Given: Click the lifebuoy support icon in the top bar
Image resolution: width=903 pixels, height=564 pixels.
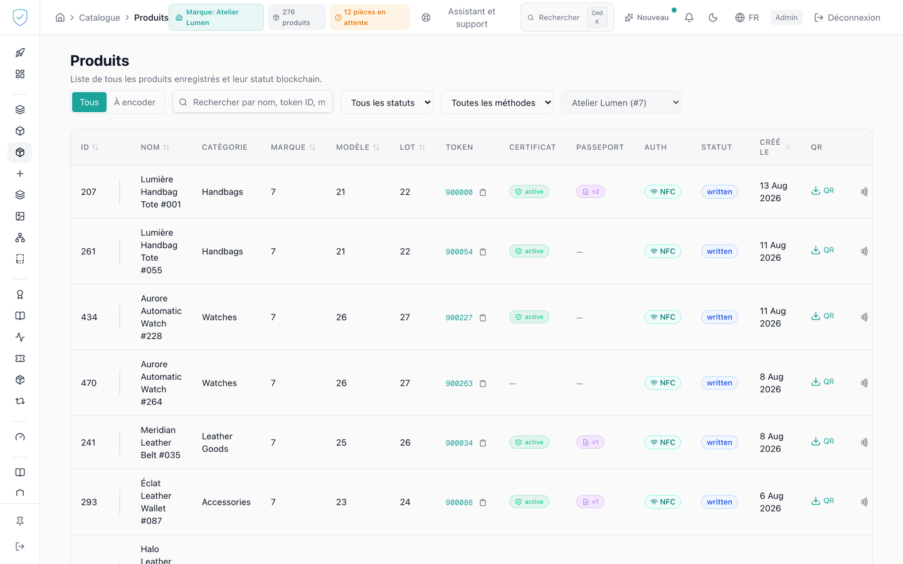Looking at the screenshot, I should click(426, 18).
